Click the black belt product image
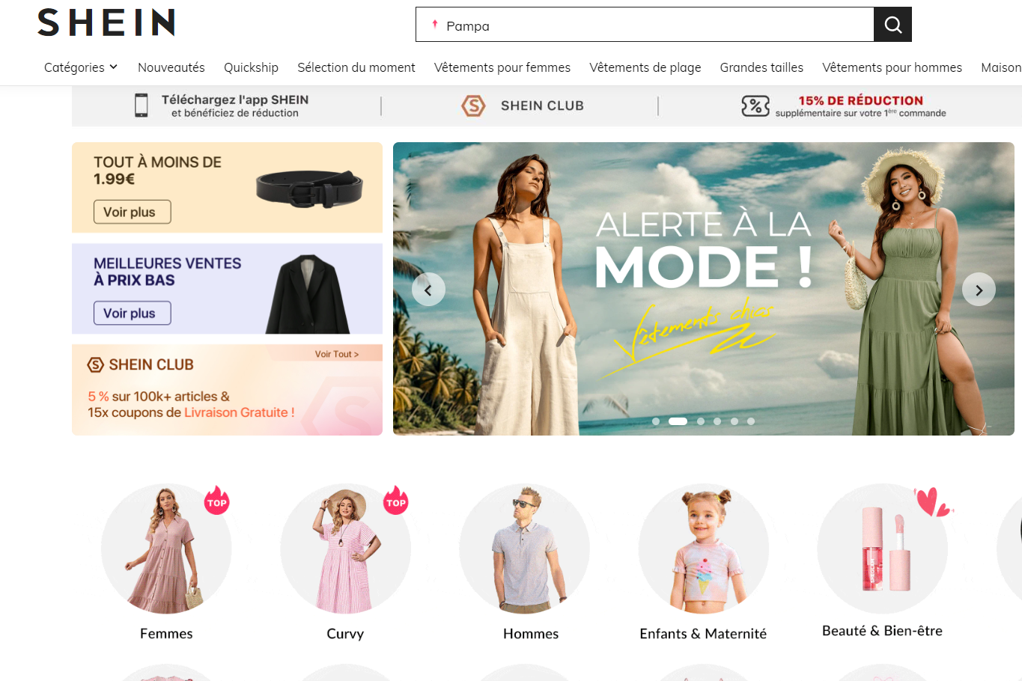The width and height of the screenshot is (1022, 681). tap(309, 189)
